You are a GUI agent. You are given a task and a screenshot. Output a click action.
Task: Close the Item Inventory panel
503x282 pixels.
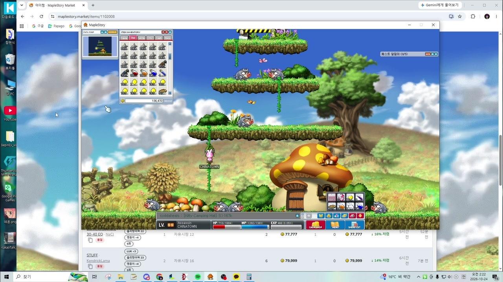pos(170,32)
